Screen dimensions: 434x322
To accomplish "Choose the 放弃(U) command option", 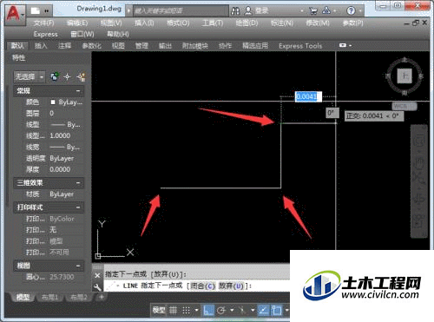I will pyautogui.click(x=231, y=286).
